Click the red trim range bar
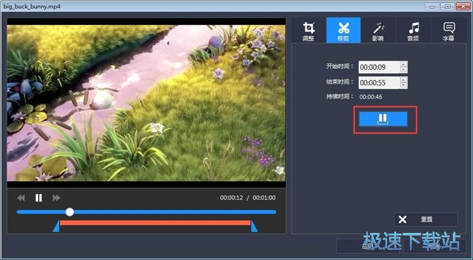The height and width of the screenshot is (260, 473). coord(155,223)
